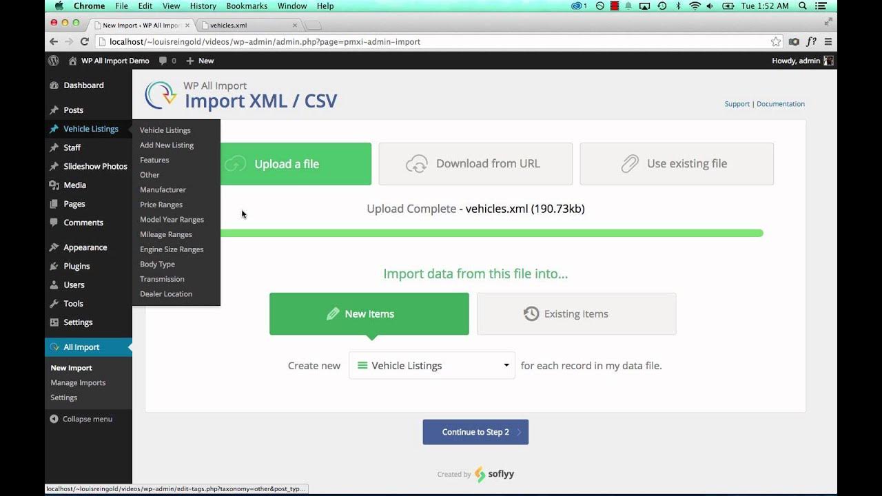Select Mileage Ranges in flyout
This screenshot has height=496, width=882.
[x=166, y=234]
